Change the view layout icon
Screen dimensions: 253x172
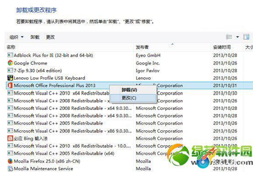coord(229,37)
